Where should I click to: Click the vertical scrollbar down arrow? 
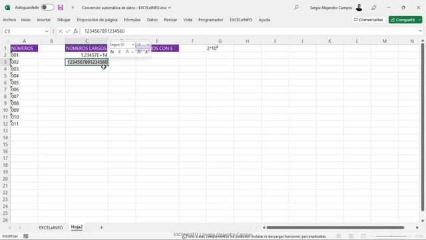(423, 221)
